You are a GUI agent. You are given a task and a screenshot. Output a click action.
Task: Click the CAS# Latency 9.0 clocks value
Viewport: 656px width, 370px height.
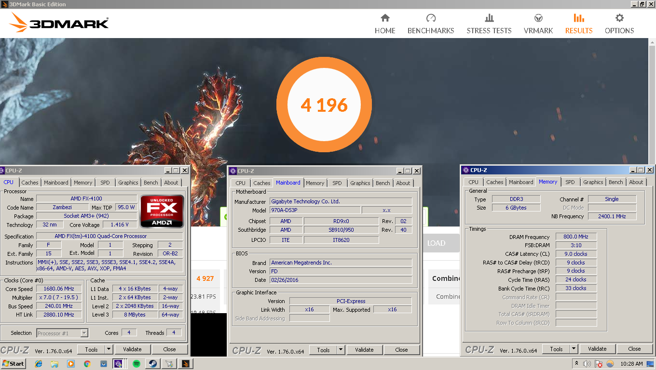[x=576, y=254]
